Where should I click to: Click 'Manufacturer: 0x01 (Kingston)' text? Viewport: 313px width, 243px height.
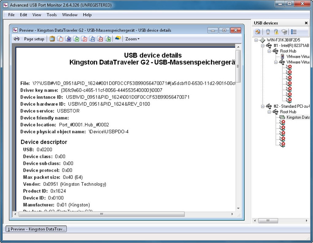pos(56,205)
